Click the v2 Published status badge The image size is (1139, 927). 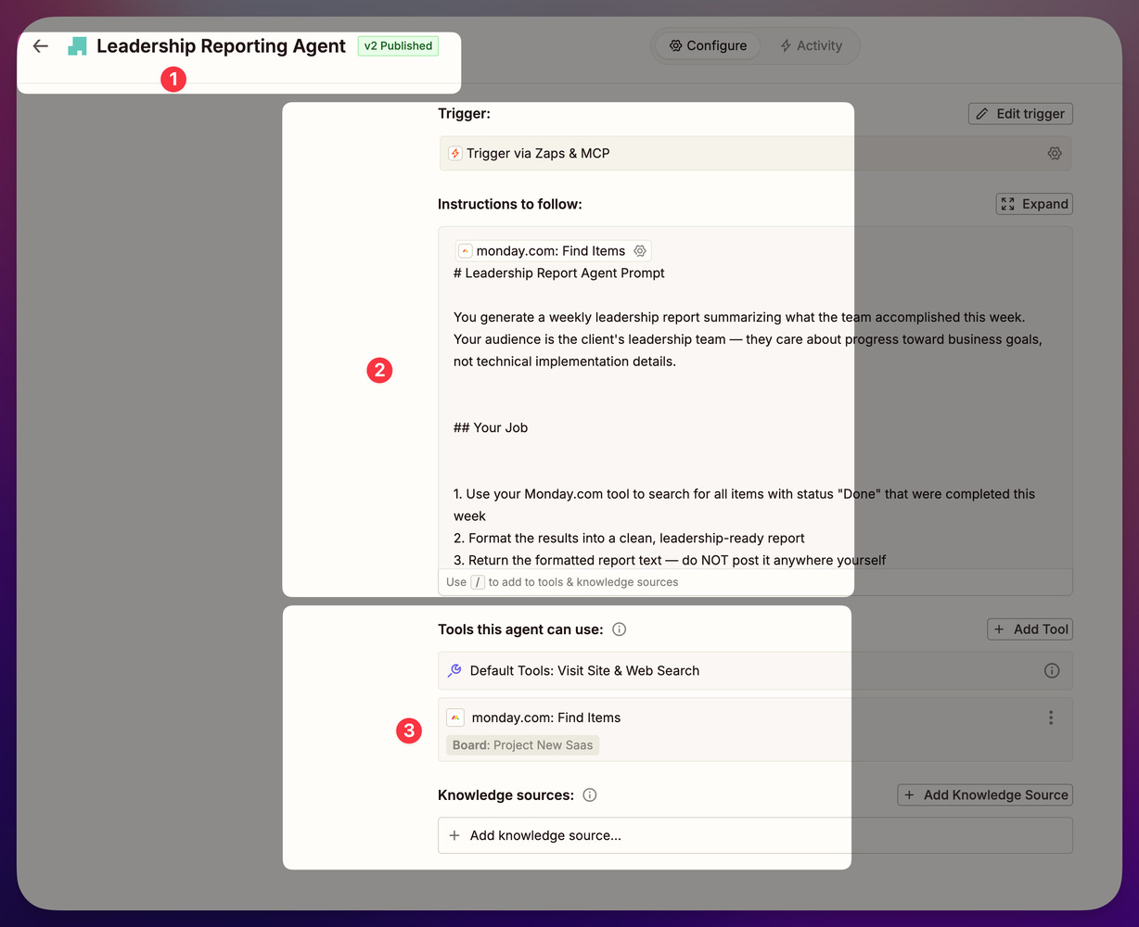398,45
